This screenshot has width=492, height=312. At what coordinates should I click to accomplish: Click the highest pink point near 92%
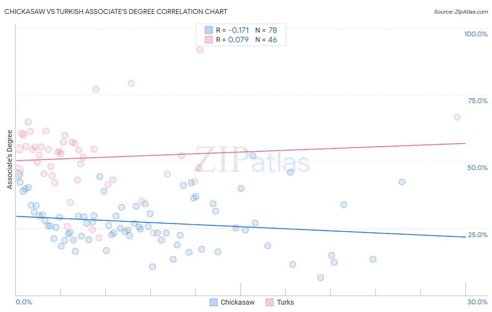pos(200,50)
